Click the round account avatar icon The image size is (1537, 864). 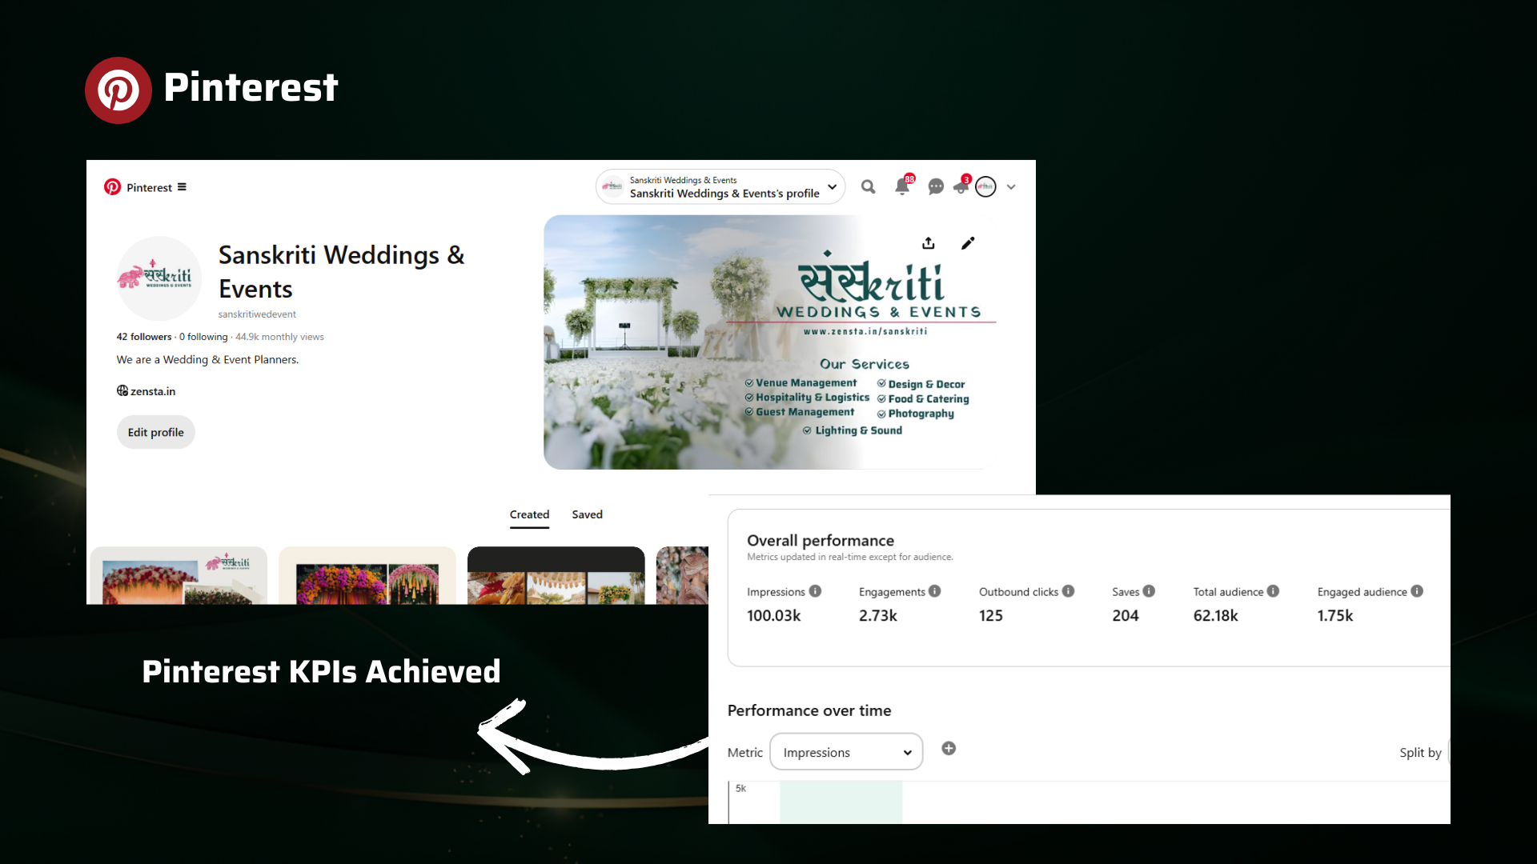coord(986,186)
